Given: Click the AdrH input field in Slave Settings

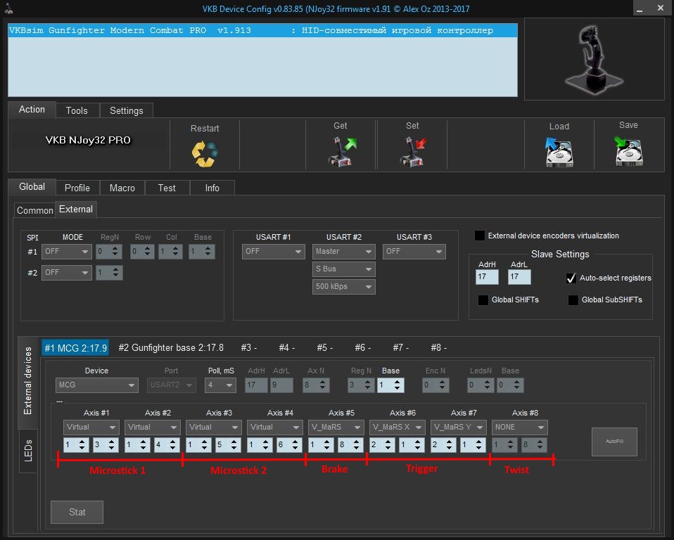Looking at the screenshot, I should [x=486, y=277].
